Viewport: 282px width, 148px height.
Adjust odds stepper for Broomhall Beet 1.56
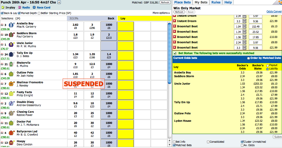point(244,37)
